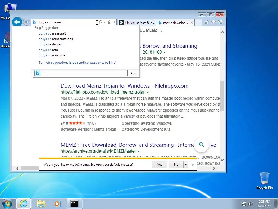The width and height of the screenshot is (278, 209).
Task: Open 'Download Memz Trojan for Windows - Filehippo.com' result
Action: click(x=124, y=86)
